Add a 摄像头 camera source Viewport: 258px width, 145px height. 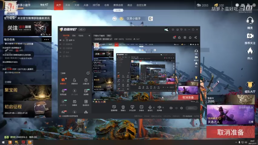123,108
